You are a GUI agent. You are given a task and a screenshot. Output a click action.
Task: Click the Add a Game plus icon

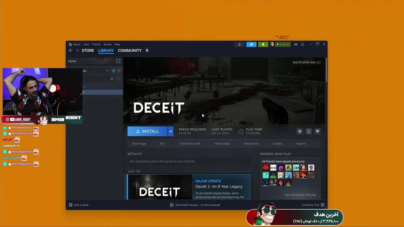pyautogui.click(x=71, y=205)
